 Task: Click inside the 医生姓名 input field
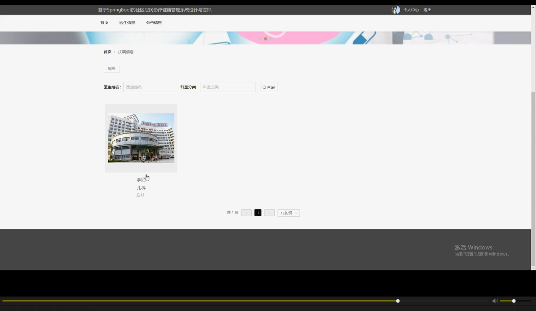(x=151, y=87)
